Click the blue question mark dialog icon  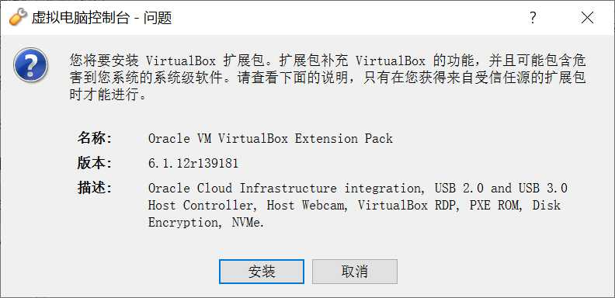pyautogui.click(x=30, y=65)
